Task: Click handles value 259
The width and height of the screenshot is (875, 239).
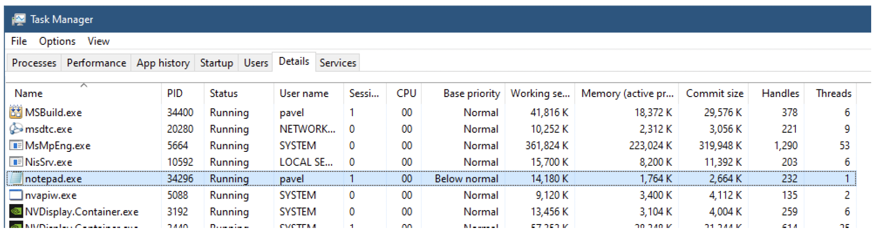Action: (x=789, y=212)
